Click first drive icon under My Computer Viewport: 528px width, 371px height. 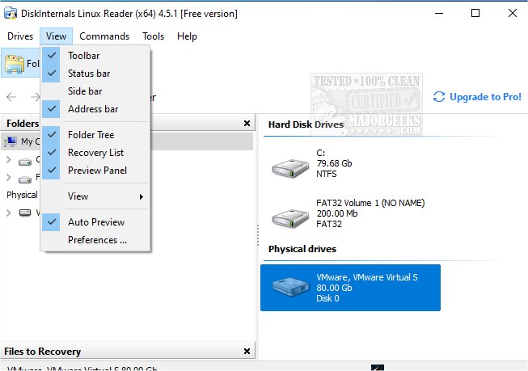(x=25, y=162)
